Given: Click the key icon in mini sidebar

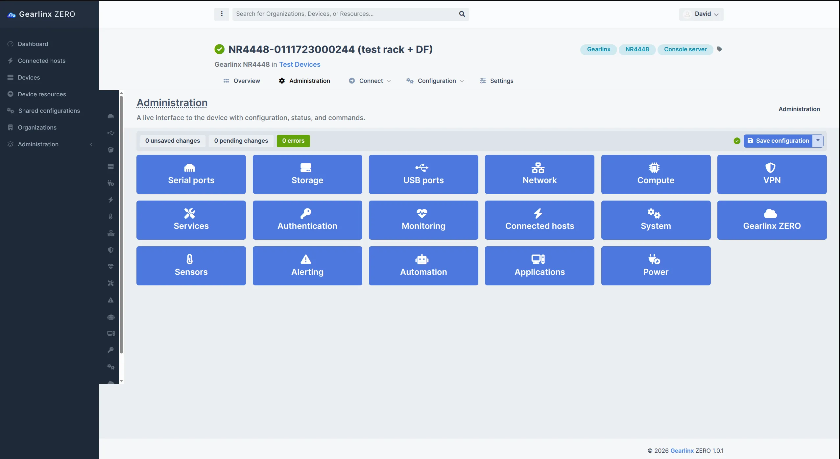Looking at the screenshot, I should (x=111, y=350).
